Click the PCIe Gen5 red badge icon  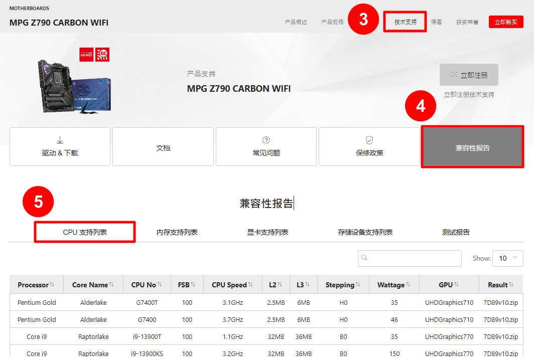(86, 55)
